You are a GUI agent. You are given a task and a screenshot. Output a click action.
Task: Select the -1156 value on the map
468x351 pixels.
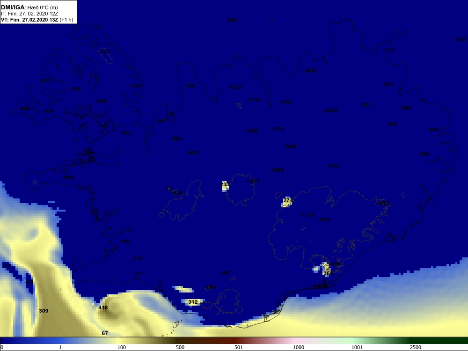pyautogui.click(x=285, y=102)
